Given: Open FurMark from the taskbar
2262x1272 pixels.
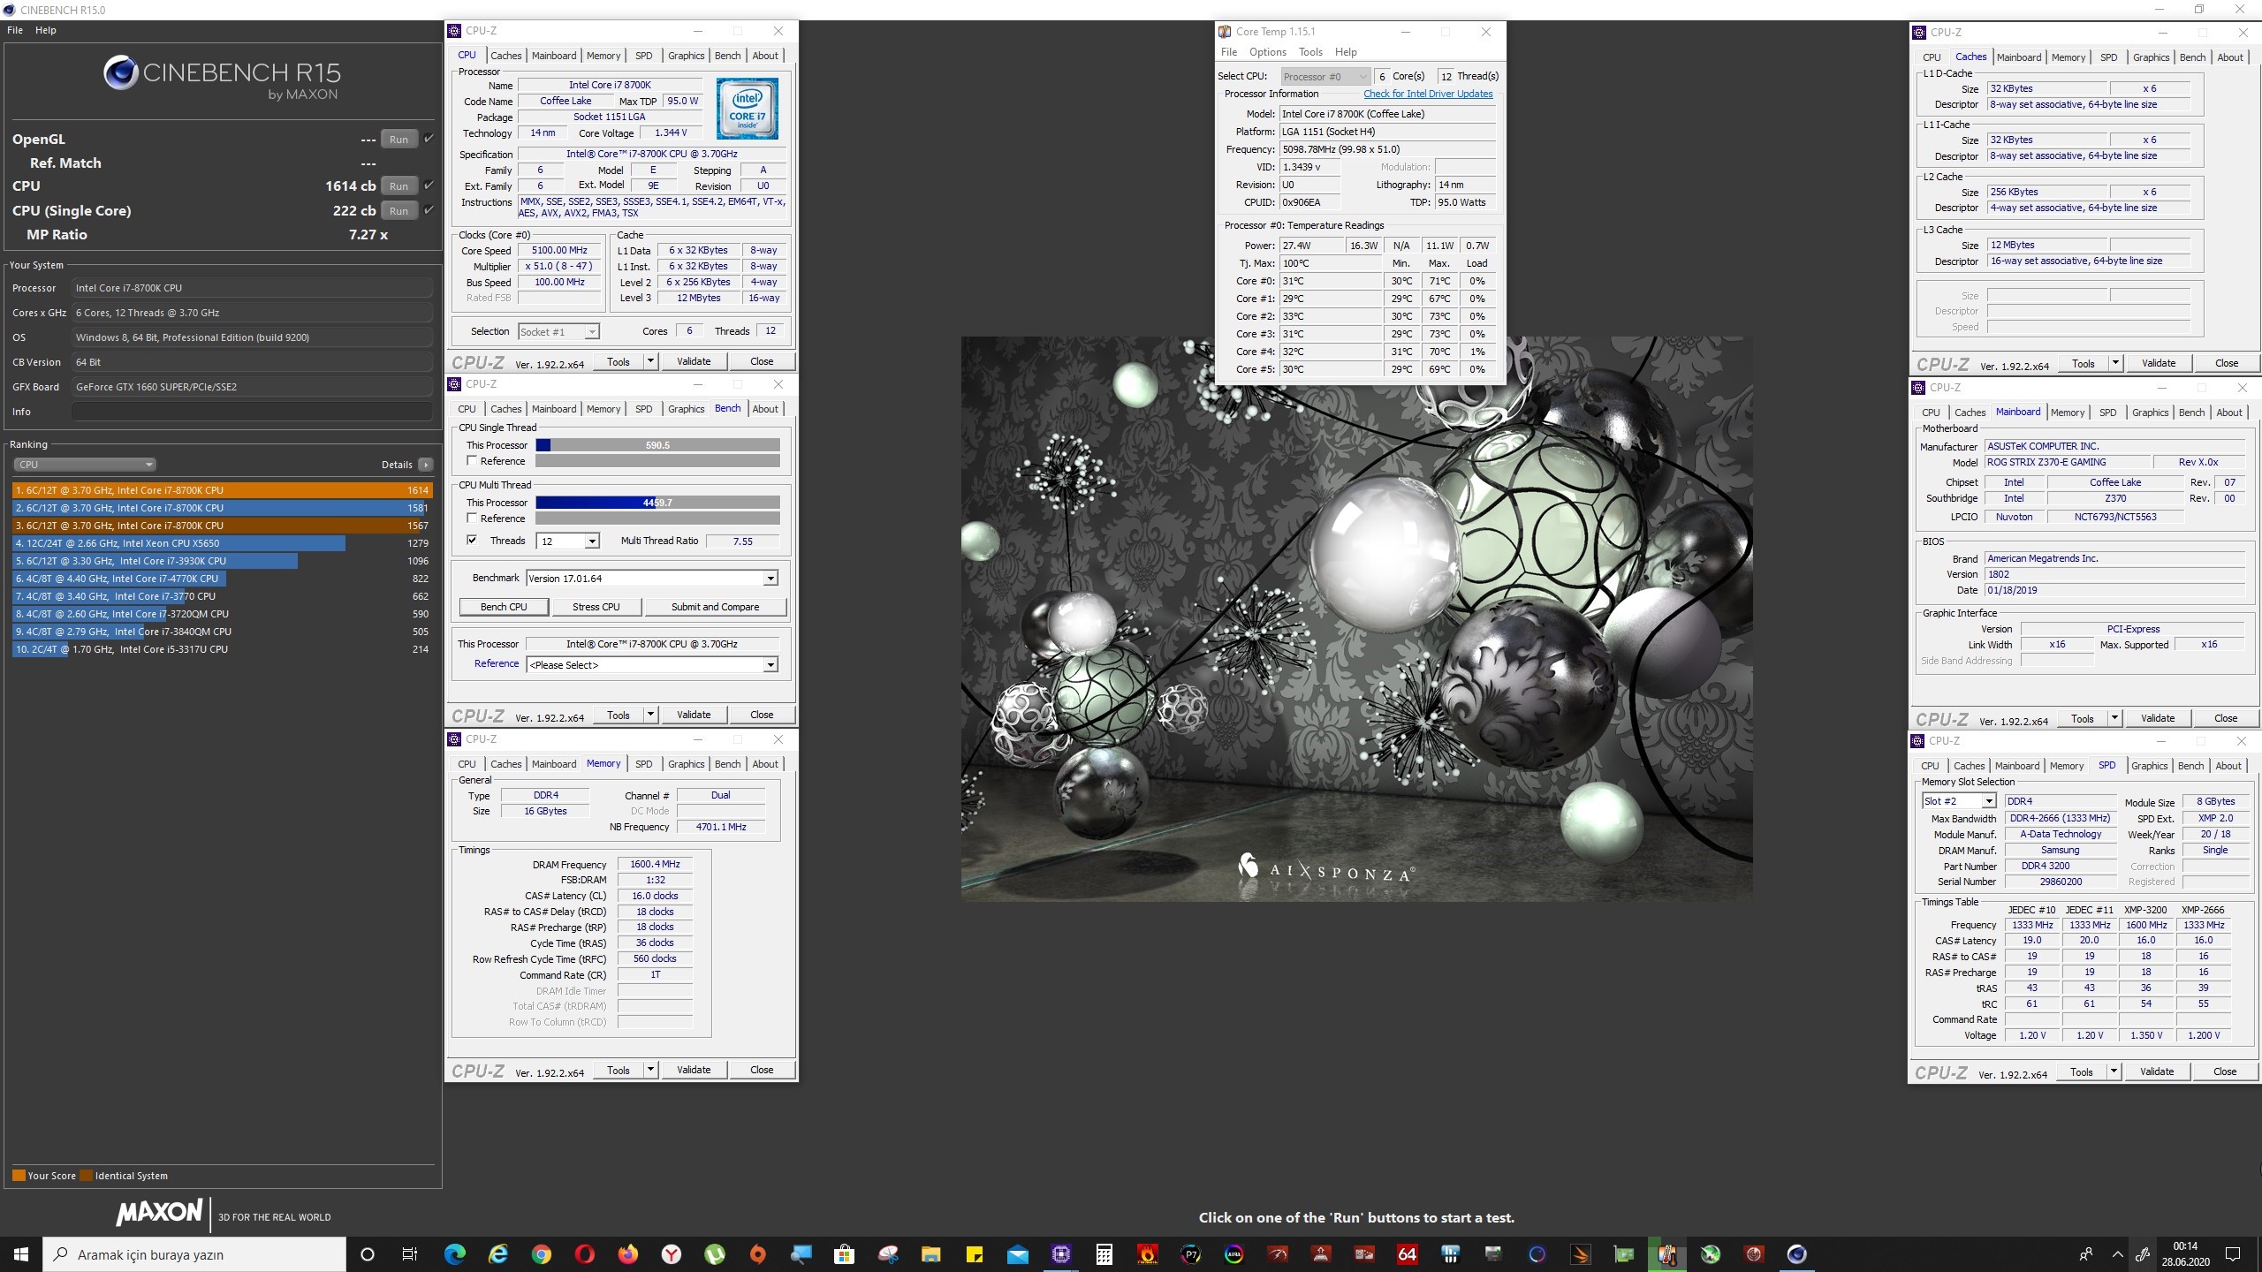Looking at the screenshot, I should coord(1148,1254).
